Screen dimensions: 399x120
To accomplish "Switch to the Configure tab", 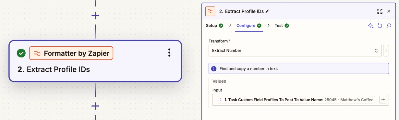I will (x=249, y=26).
